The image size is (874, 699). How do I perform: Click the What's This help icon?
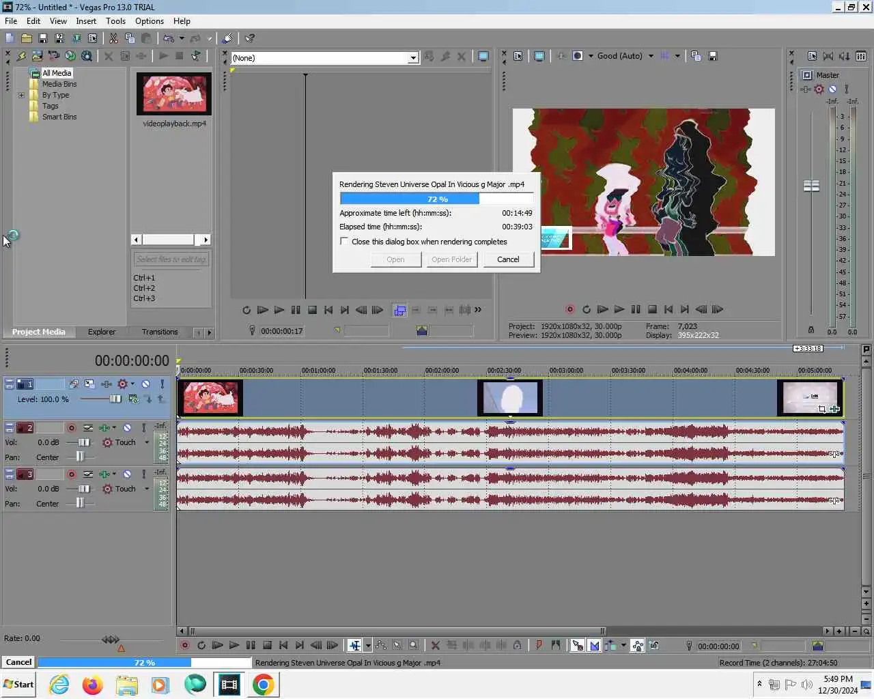pyautogui.click(x=250, y=38)
